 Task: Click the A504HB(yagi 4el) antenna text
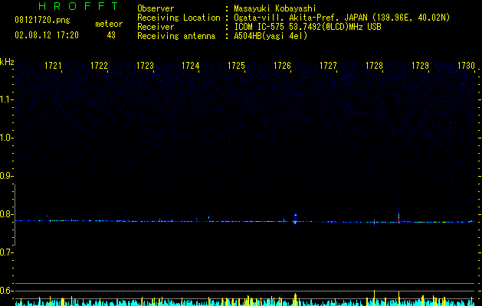point(271,36)
